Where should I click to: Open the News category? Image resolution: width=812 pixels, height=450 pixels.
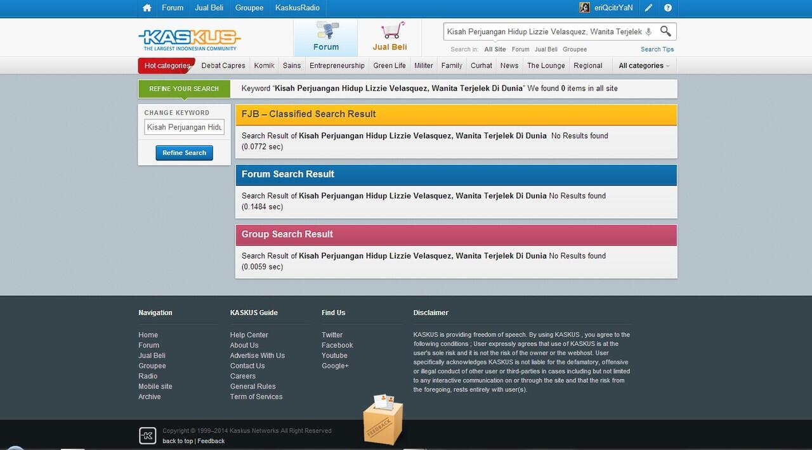click(509, 66)
